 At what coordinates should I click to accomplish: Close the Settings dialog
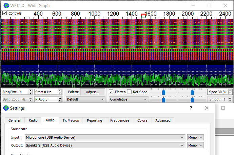tap(207, 108)
